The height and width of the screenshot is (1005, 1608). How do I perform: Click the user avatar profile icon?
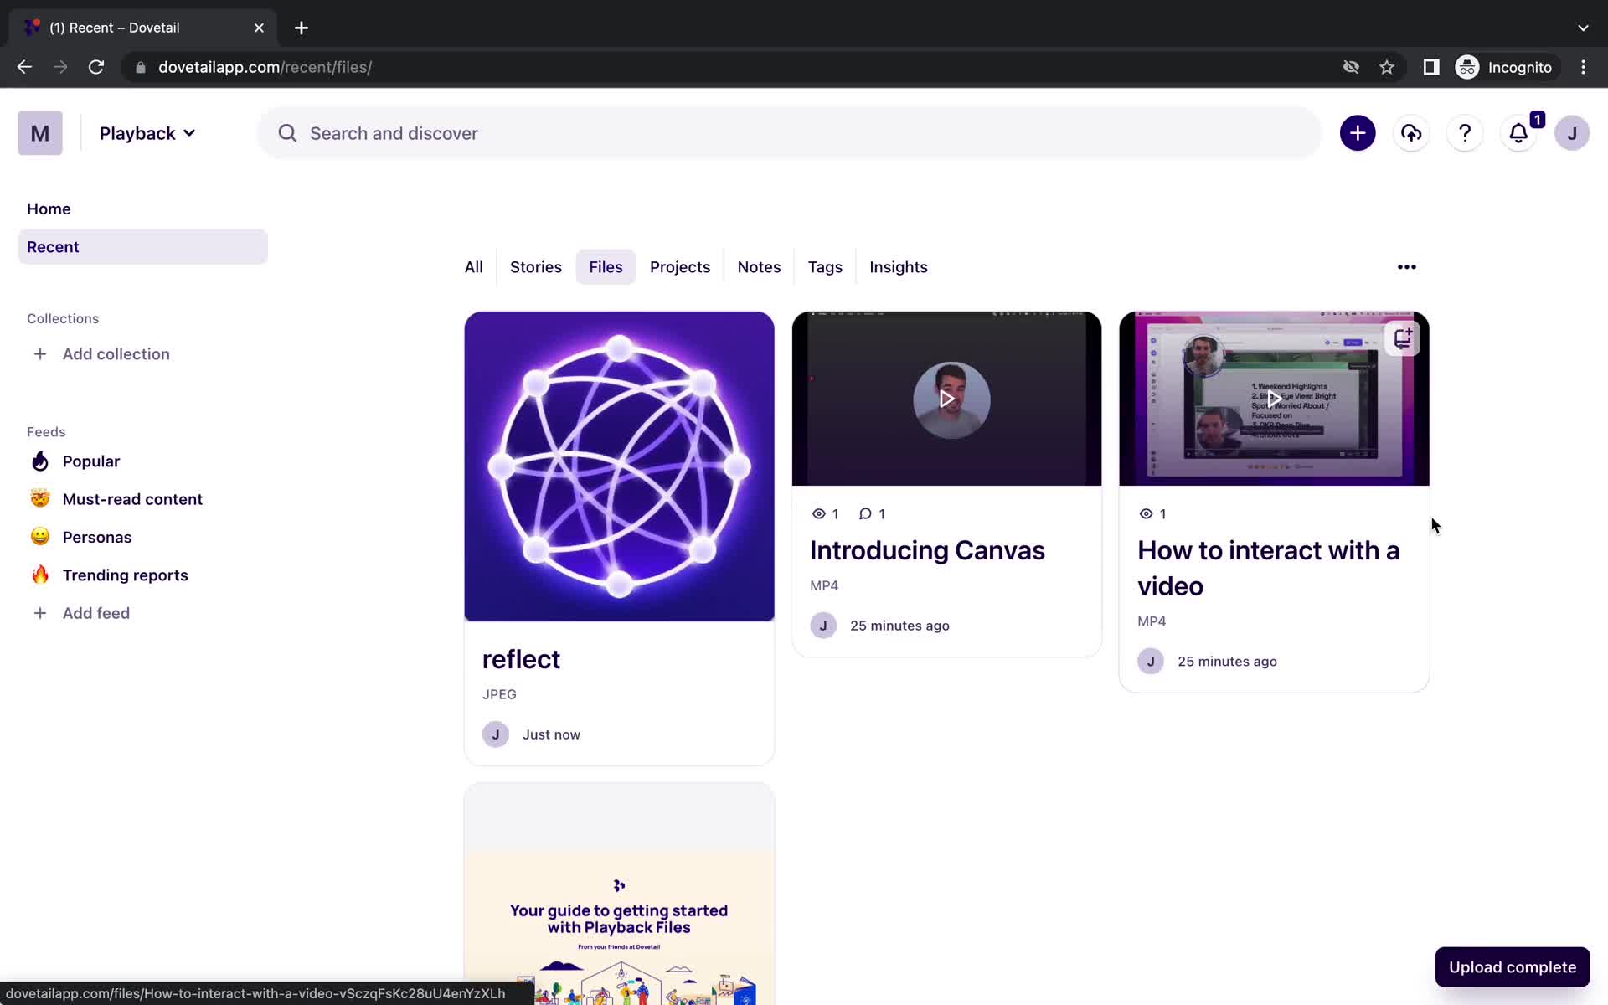pos(1571,132)
